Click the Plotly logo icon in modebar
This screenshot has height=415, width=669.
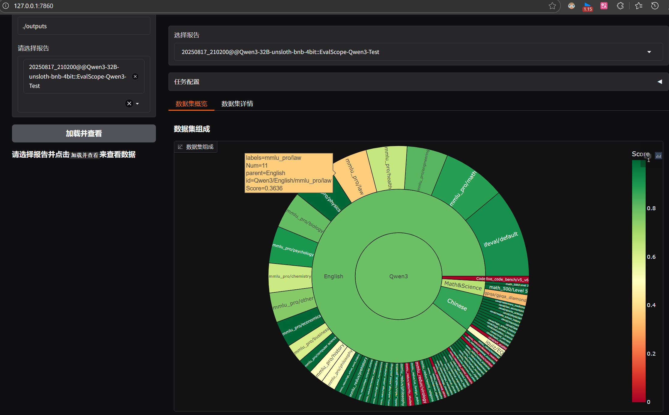pyautogui.click(x=658, y=156)
